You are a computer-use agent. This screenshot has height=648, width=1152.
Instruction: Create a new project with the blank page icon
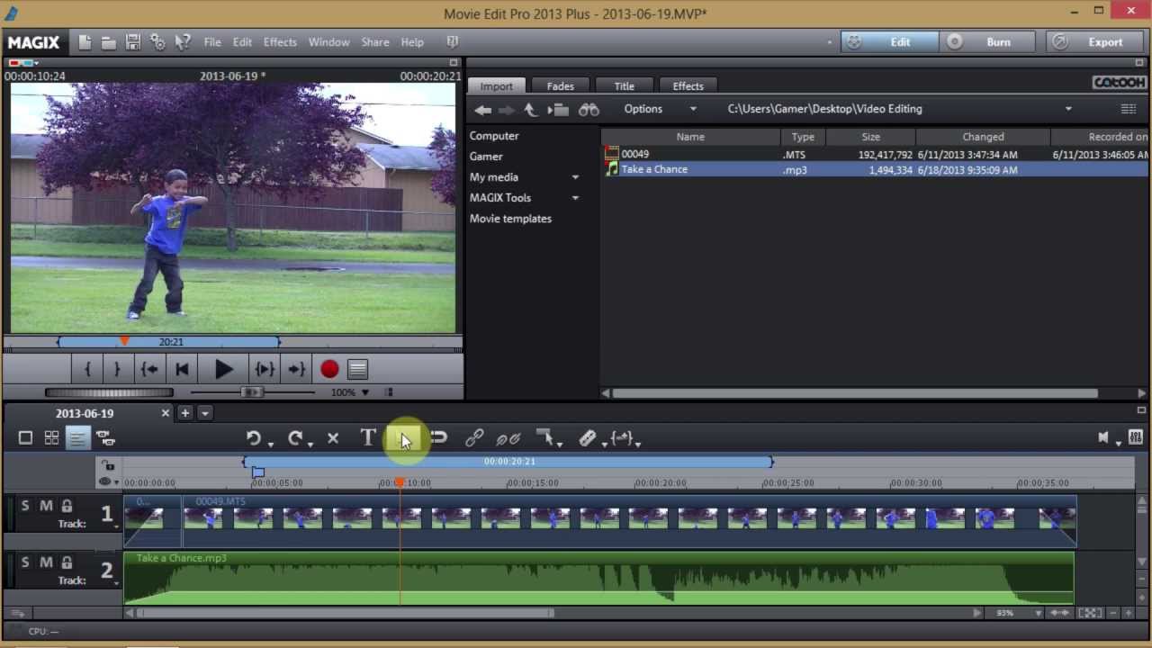point(85,42)
